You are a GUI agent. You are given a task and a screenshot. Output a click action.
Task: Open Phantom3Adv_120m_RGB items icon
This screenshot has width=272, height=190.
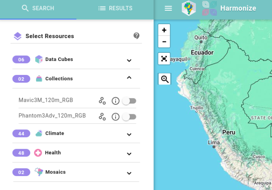click(102, 117)
